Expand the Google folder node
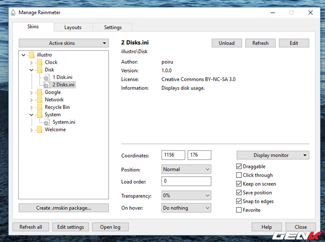Viewport: 325px width, 242px height. coord(31,92)
